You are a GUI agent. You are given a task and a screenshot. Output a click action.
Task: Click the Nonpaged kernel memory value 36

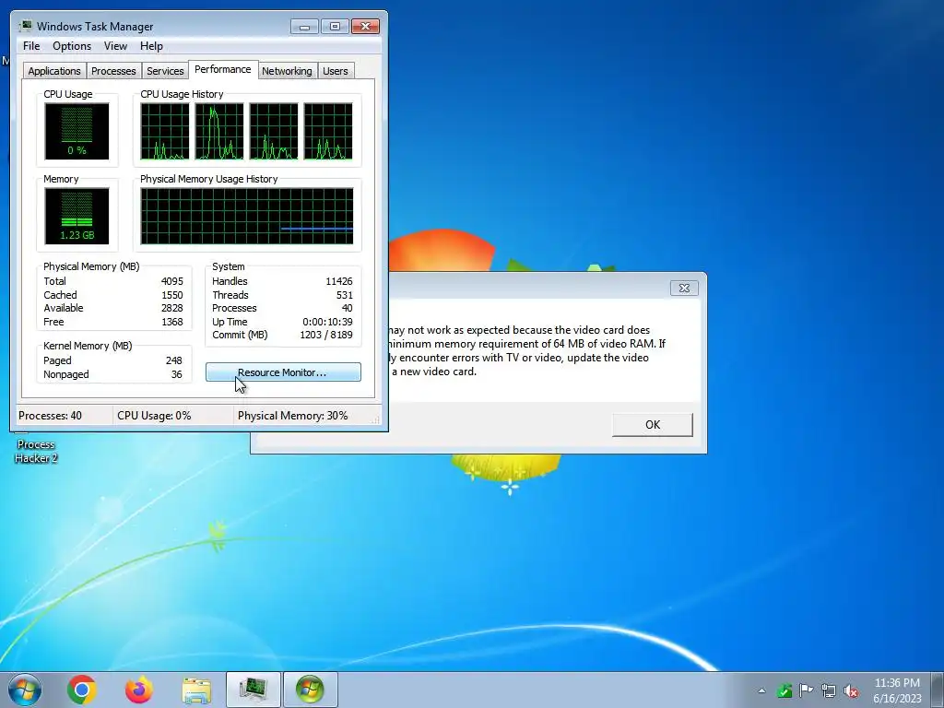coord(176,374)
